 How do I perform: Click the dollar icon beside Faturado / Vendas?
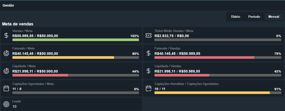click(x=149, y=53)
